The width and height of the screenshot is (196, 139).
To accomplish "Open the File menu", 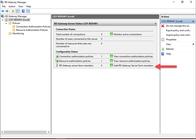I will pyautogui.click(x=4, y=7).
